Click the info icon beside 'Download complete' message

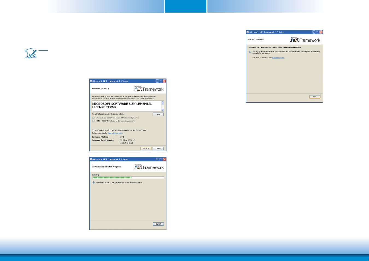93,182
